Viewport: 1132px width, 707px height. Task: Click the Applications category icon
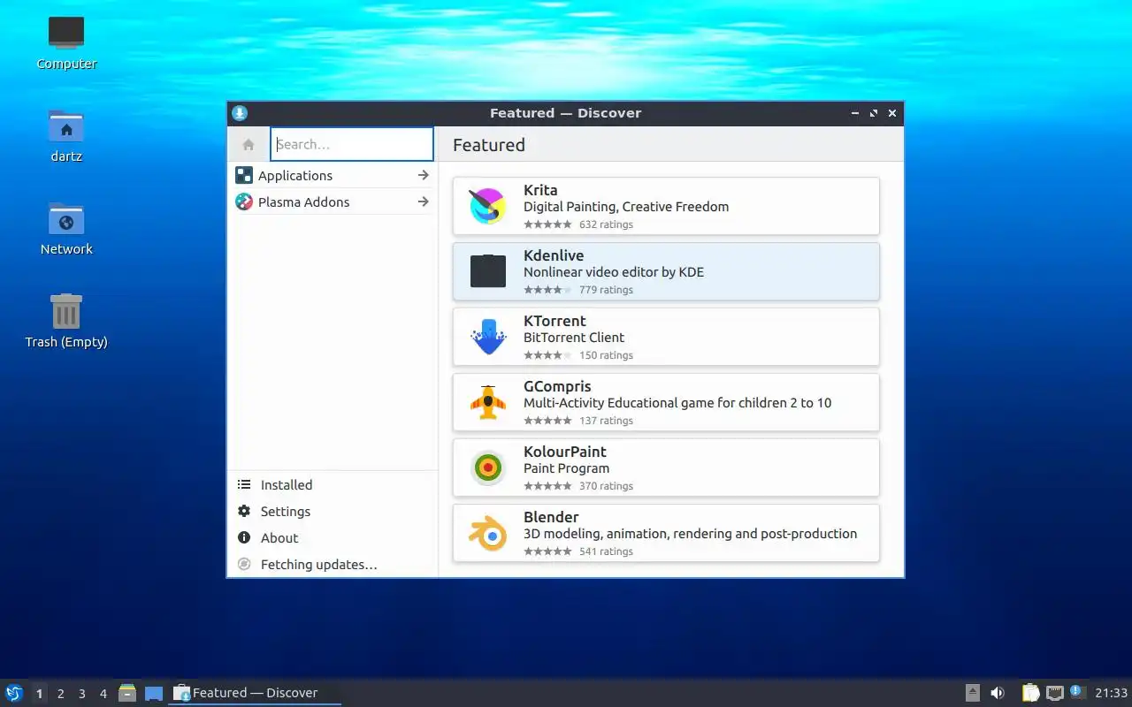point(244,175)
